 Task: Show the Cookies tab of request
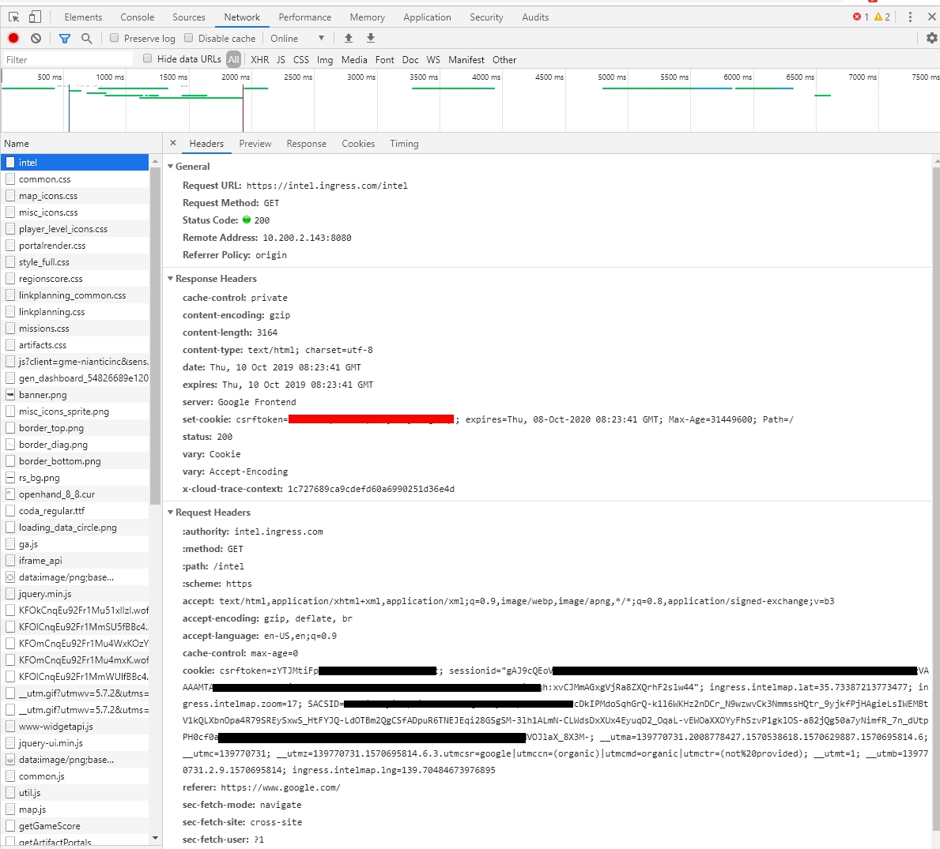point(358,144)
